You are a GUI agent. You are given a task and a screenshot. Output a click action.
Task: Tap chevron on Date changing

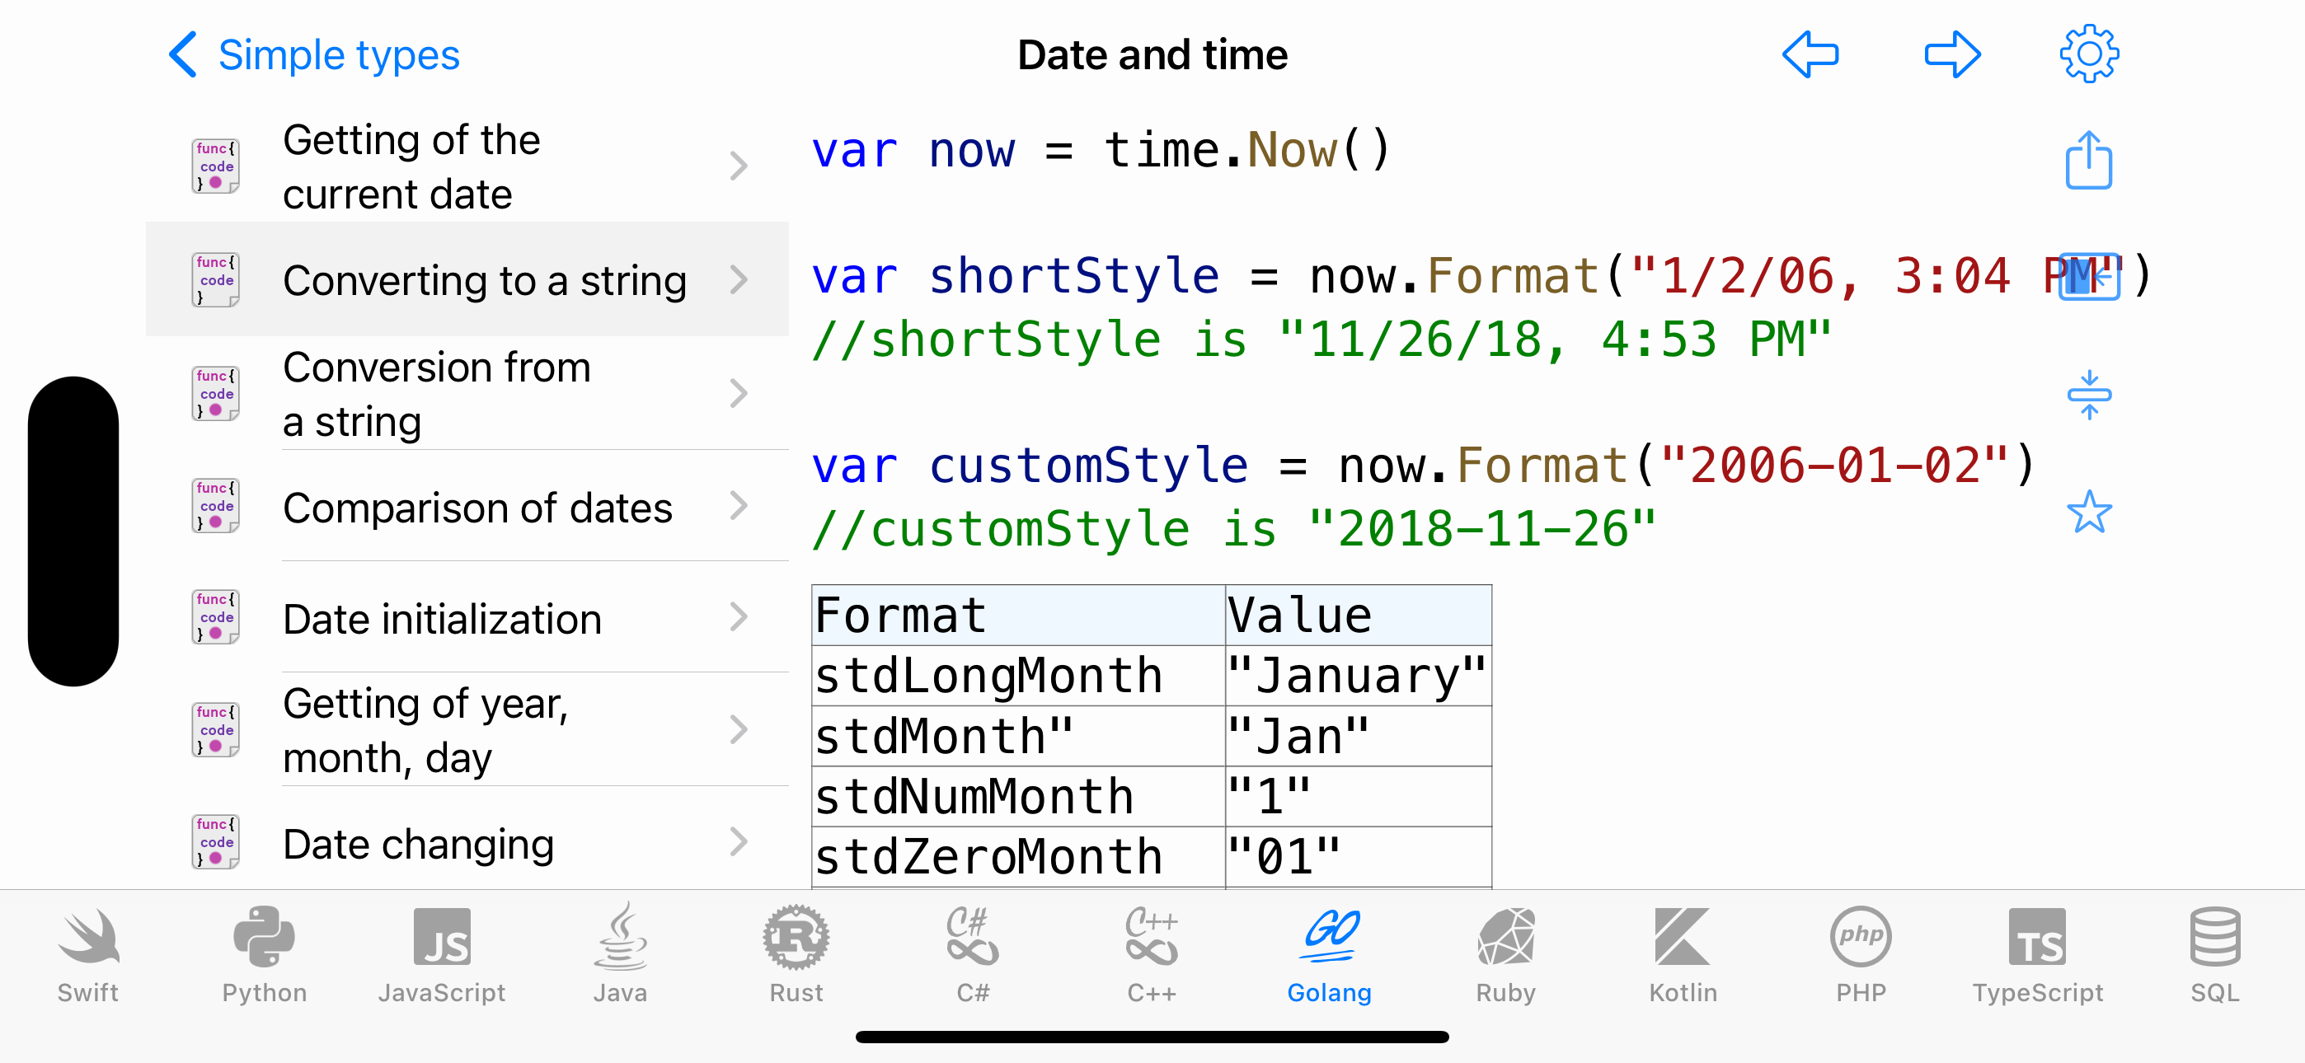pyautogui.click(x=738, y=842)
